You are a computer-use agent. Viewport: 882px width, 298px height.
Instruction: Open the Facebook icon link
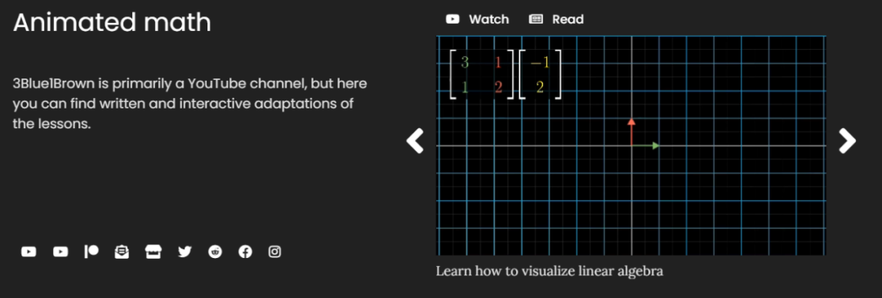pyautogui.click(x=245, y=252)
